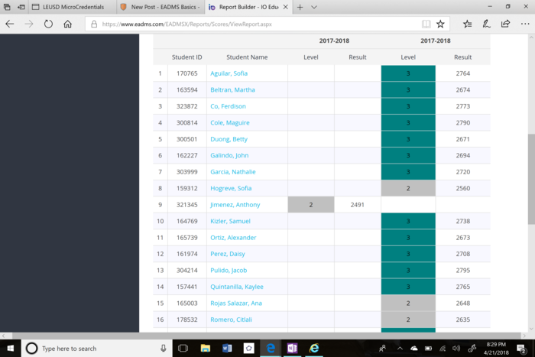Click the Windows taskbar search box
This screenshot has width=535, height=357.
96,348
